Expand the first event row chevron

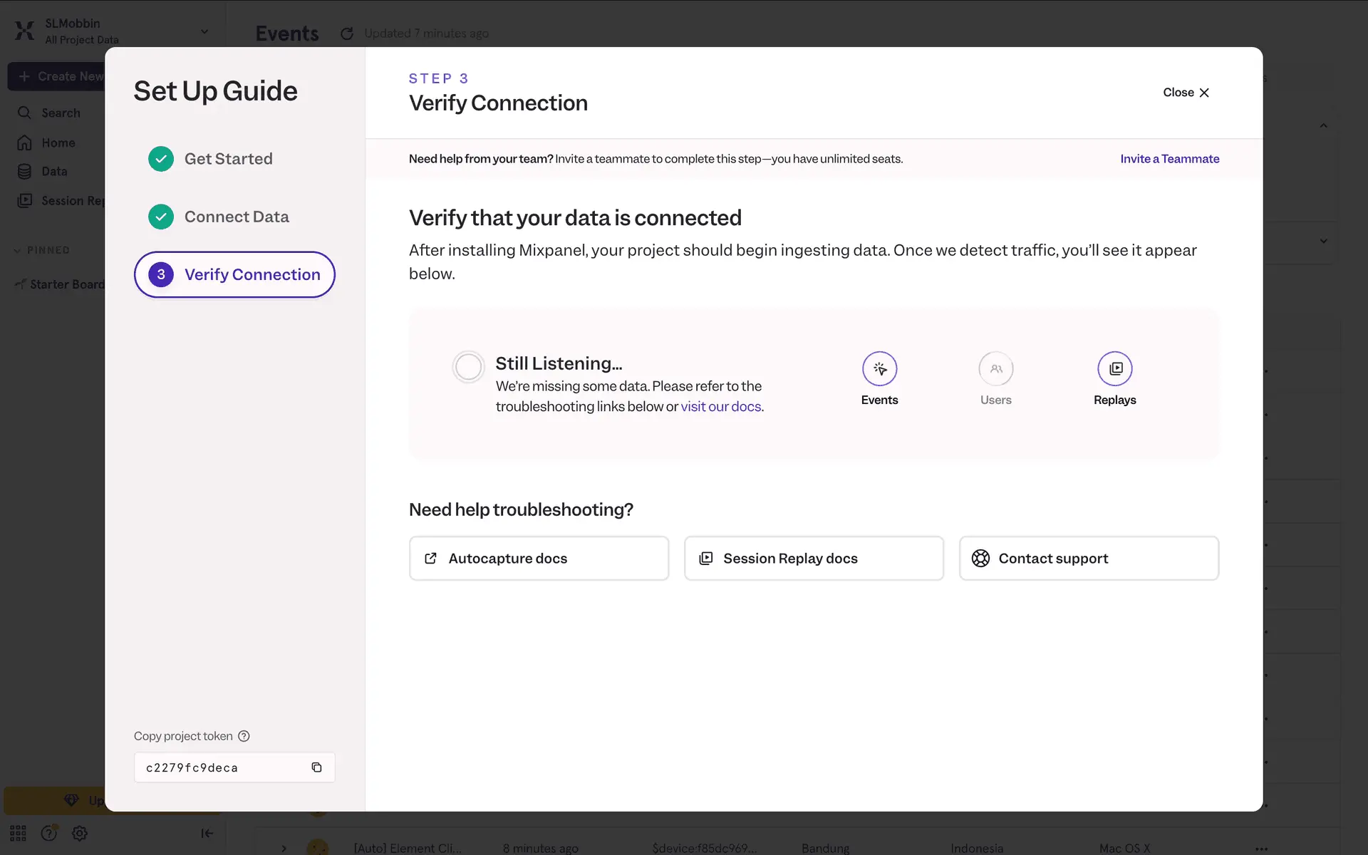click(284, 848)
